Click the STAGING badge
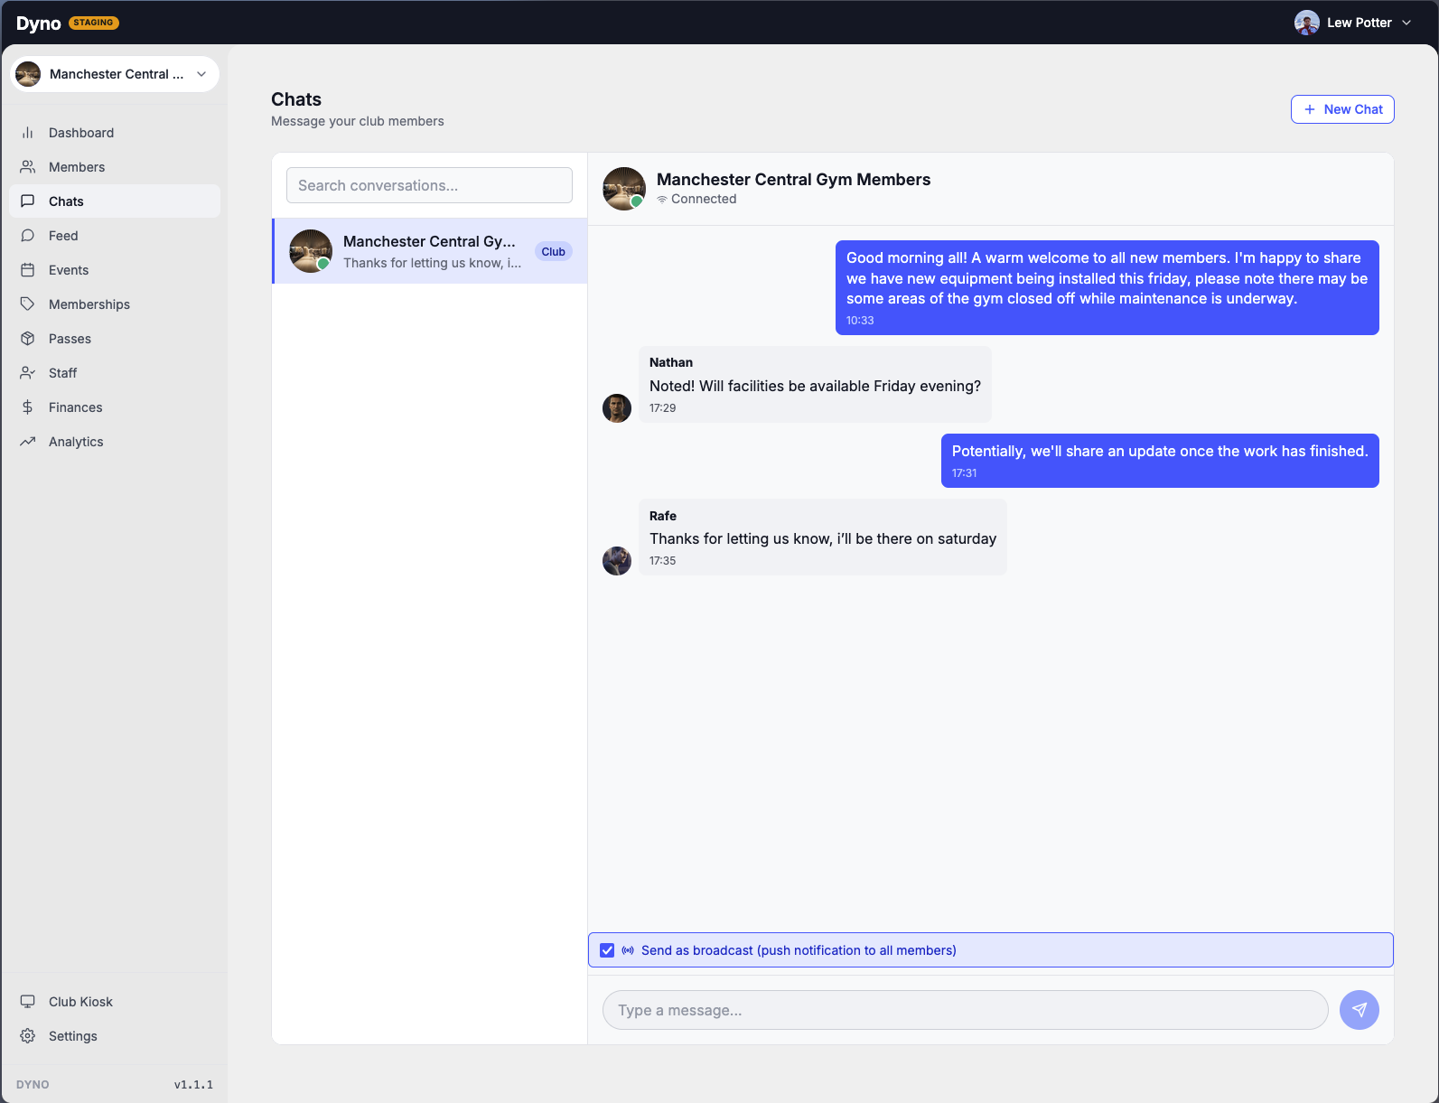 tap(94, 23)
